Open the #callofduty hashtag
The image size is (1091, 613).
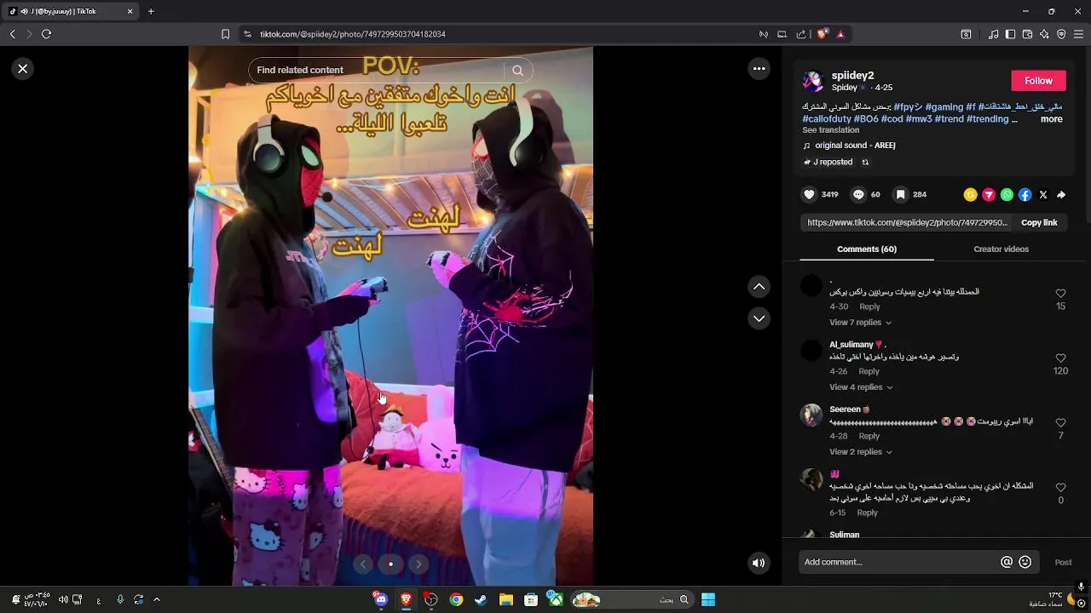(x=826, y=119)
